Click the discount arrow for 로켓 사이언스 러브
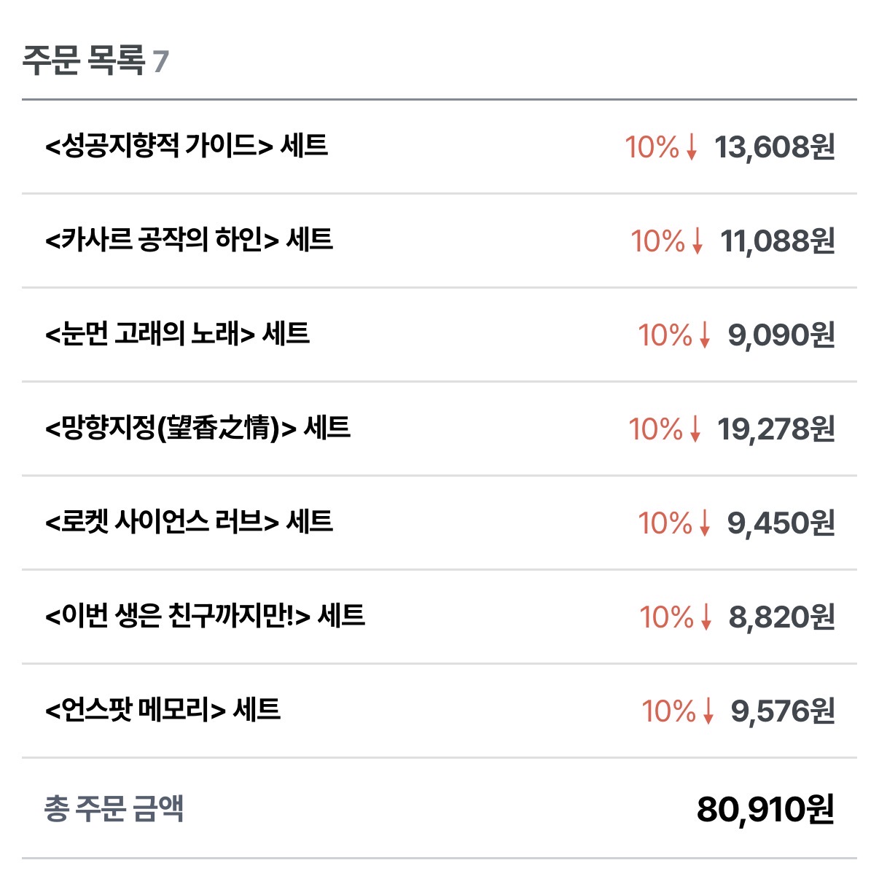Screen dimensions: 879x887 704,523
